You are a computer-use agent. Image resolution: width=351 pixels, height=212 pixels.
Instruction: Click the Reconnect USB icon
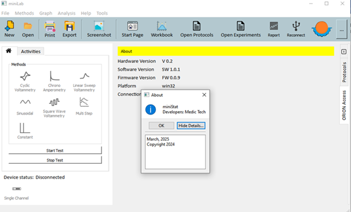click(x=296, y=29)
